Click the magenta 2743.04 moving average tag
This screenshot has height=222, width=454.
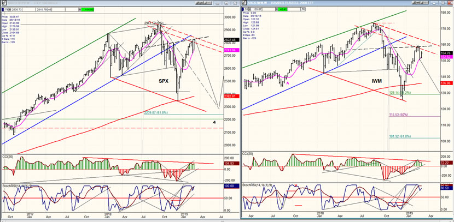tap(230, 50)
